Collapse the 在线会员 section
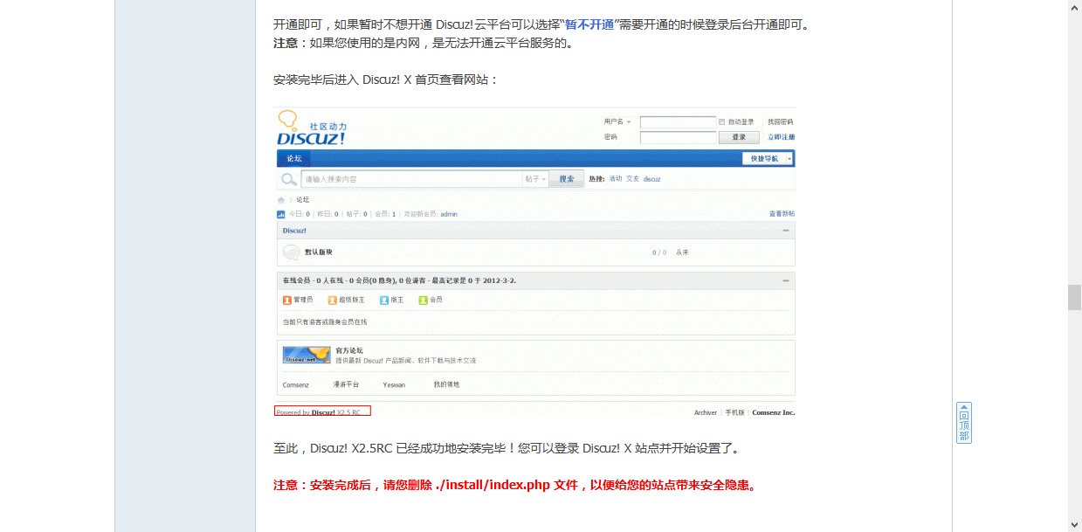This screenshot has height=532, width=1082. (x=786, y=280)
